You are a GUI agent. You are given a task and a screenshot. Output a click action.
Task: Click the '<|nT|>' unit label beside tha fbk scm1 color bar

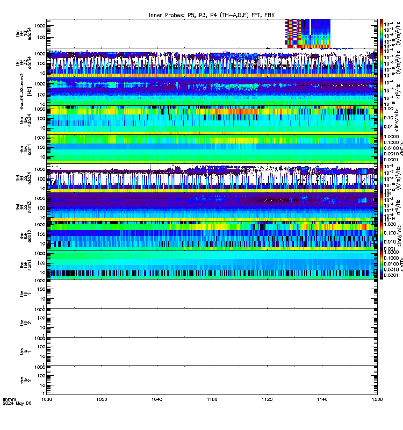[401, 149]
